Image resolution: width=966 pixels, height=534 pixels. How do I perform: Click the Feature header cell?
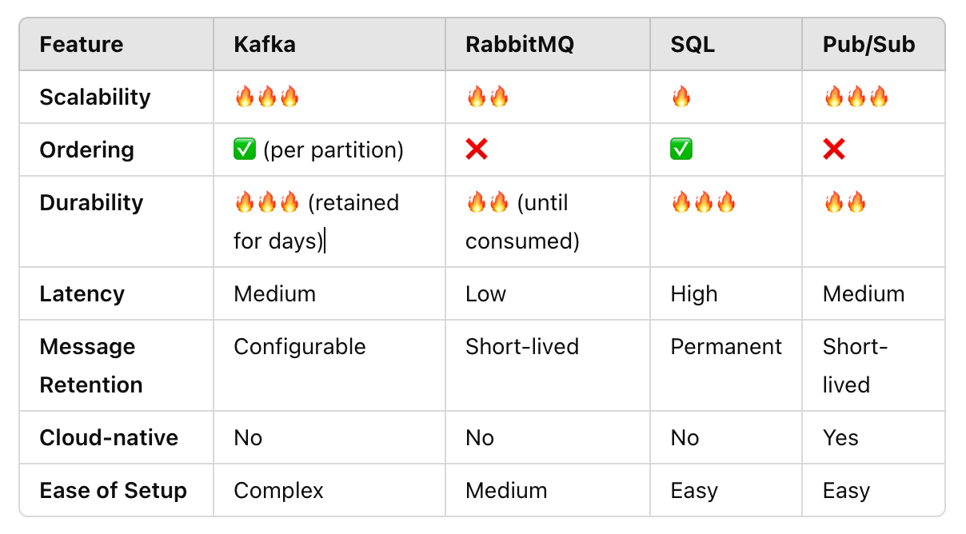[x=117, y=44]
